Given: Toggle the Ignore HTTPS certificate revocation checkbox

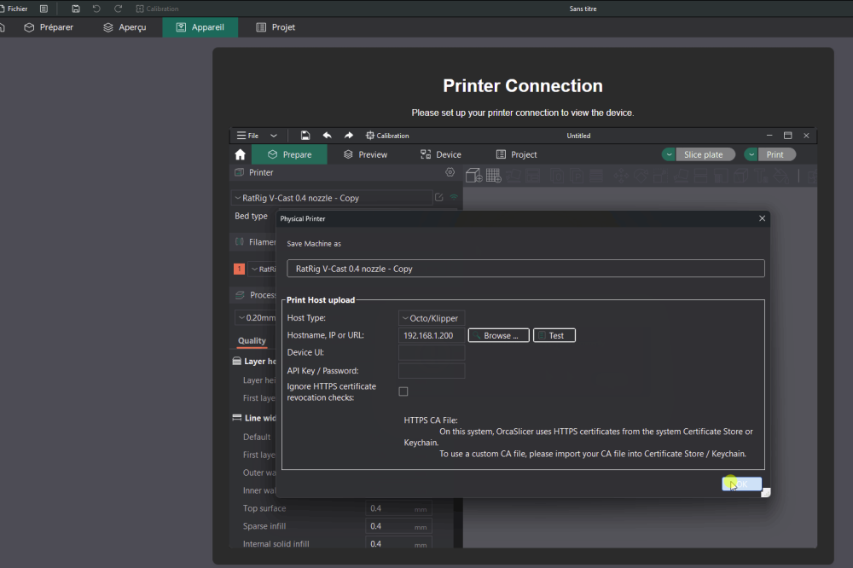Looking at the screenshot, I should coord(403,391).
